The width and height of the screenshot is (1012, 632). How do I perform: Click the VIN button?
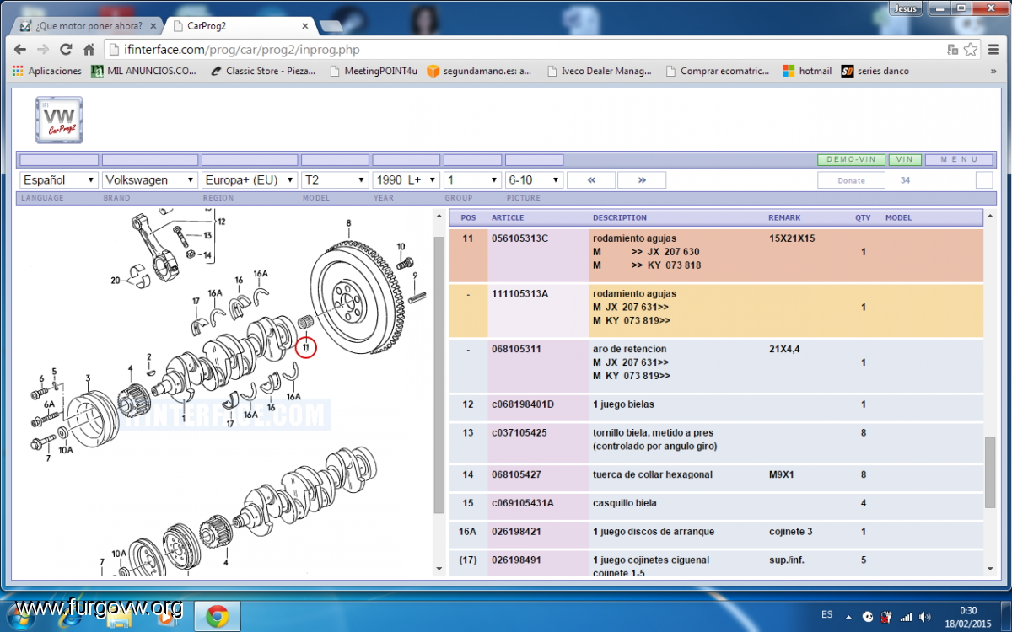pos(904,159)
